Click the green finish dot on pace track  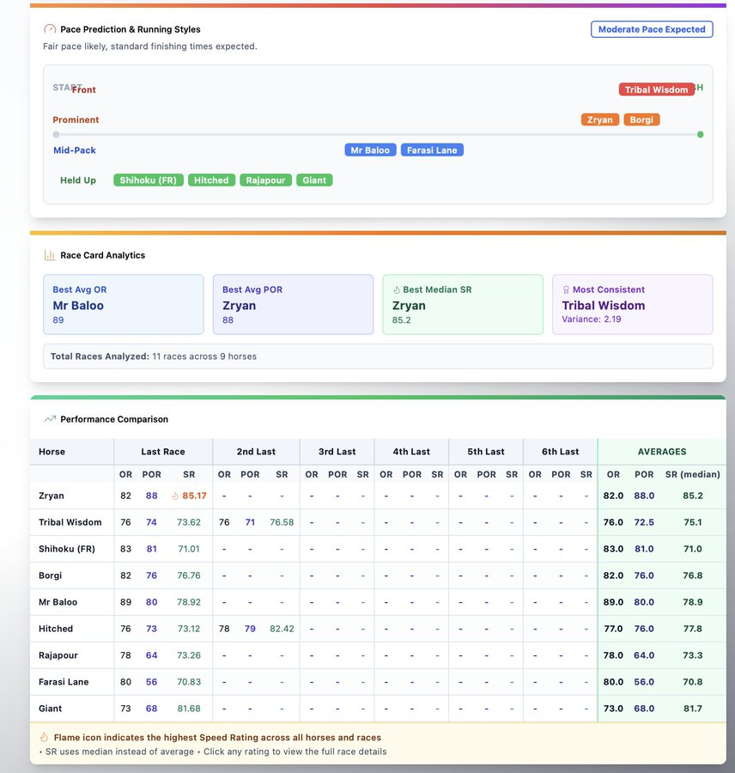click(x=700, y=135)
